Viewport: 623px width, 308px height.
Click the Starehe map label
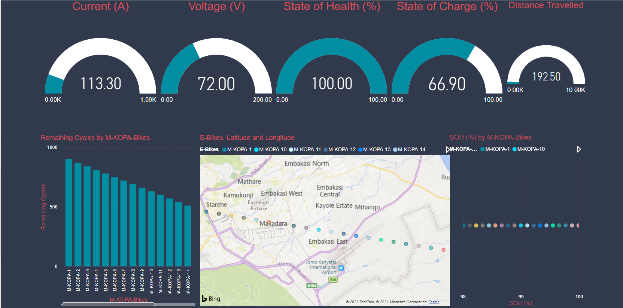pos(216,205)
